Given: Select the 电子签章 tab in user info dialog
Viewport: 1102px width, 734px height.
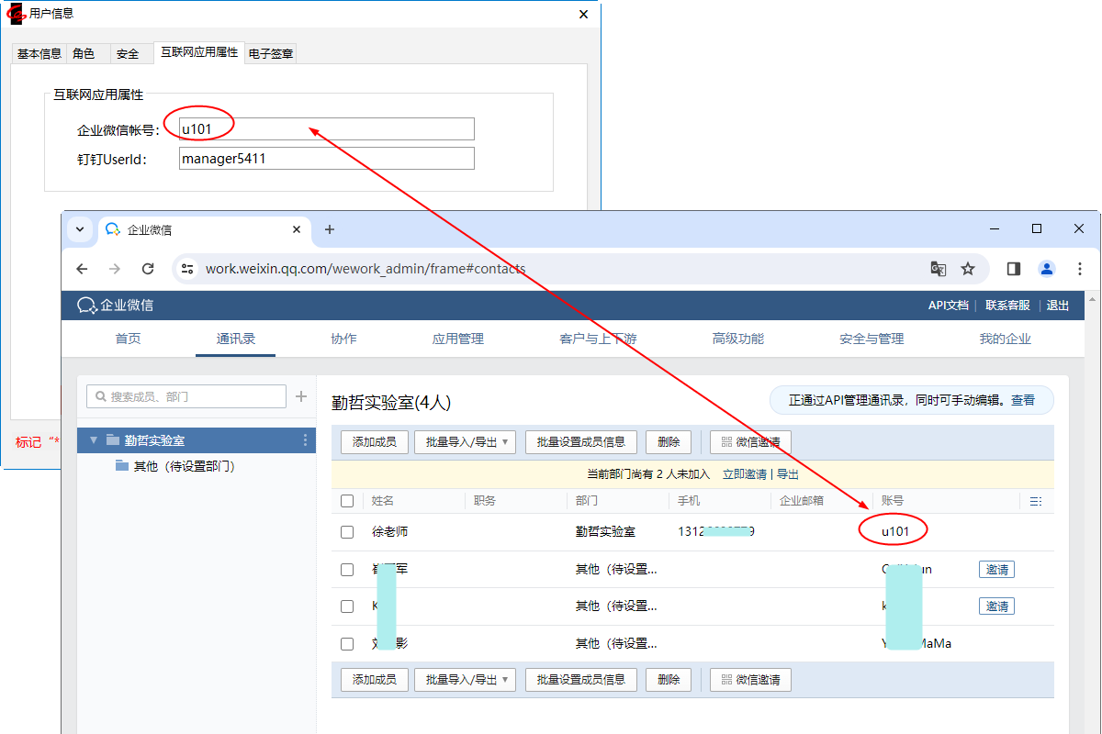Looking at the screenshot, I should (271, 54).
